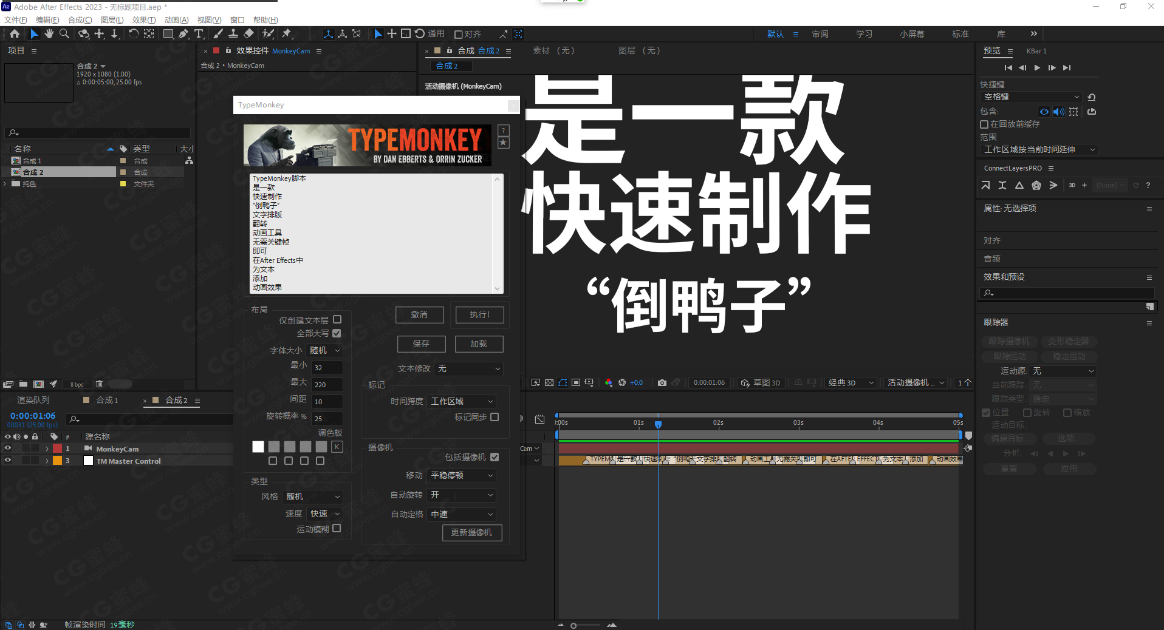Select the Puppet Pin tool
The width and height of the screenshot is (1164, 630).
click(287, 34)
